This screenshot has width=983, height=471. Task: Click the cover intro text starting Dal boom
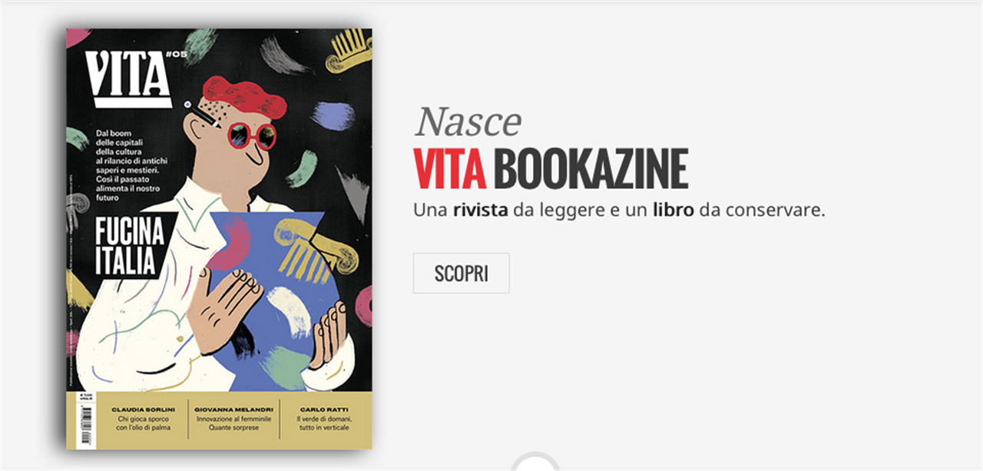point(128,165)
